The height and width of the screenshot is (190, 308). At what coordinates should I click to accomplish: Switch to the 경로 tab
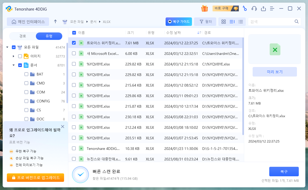23,36
